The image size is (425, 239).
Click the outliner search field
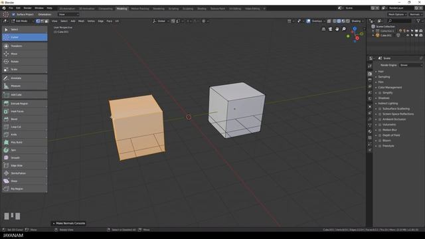click(400, 21)
